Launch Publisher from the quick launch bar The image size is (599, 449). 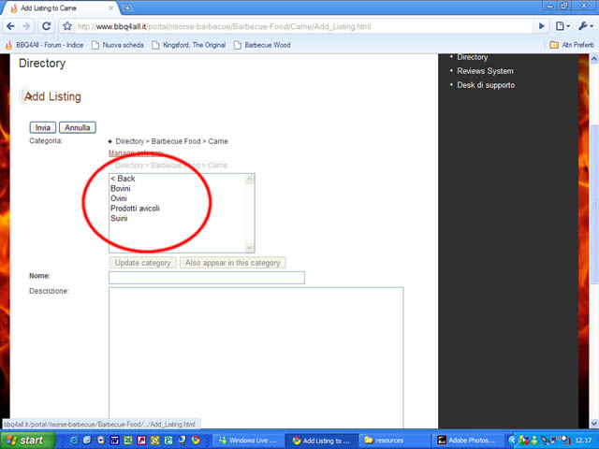[x=168, y=441]
